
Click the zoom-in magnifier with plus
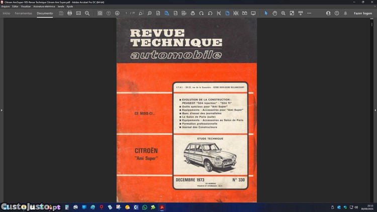284,13
